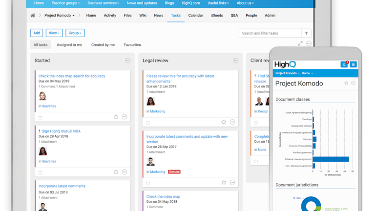
Task: Switch to the Tasks tab
Action: (x=176, y=15)
